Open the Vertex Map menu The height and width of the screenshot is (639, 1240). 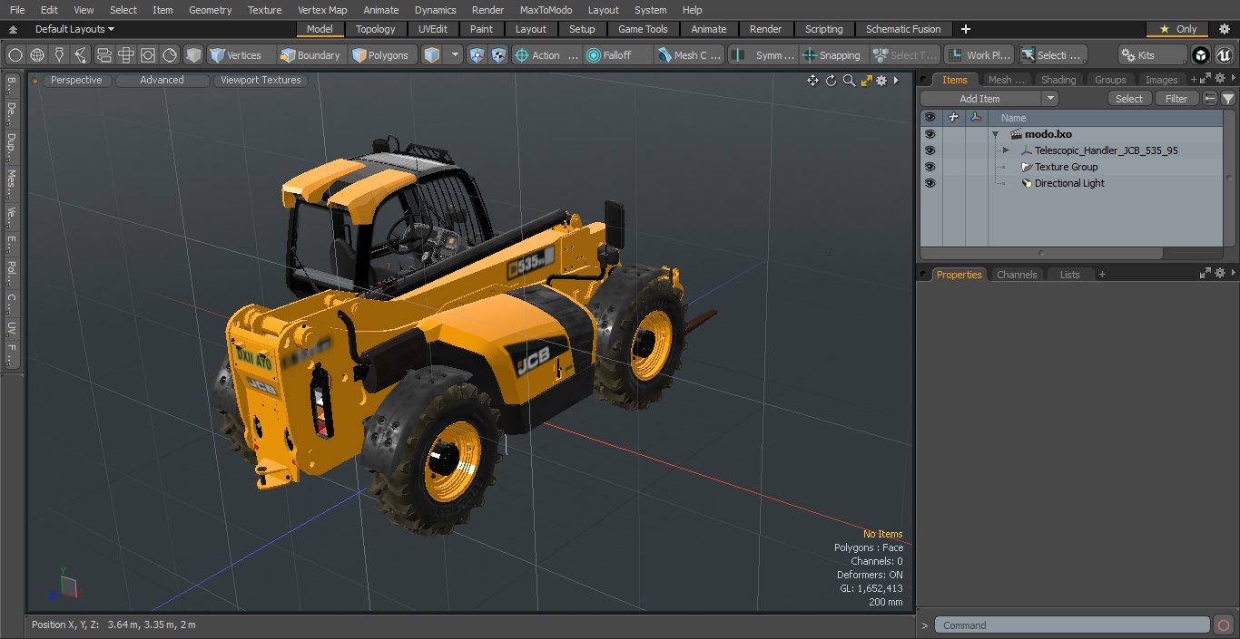tap(322, 10)
